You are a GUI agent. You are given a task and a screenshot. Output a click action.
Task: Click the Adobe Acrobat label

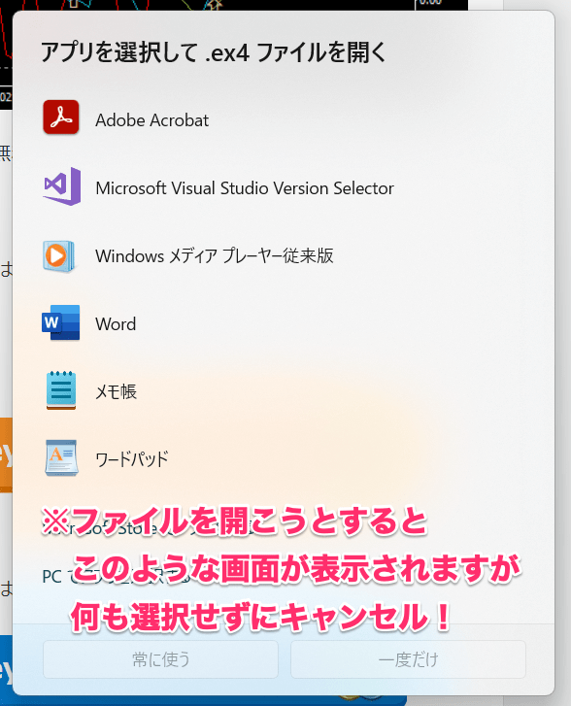point(151,120)
